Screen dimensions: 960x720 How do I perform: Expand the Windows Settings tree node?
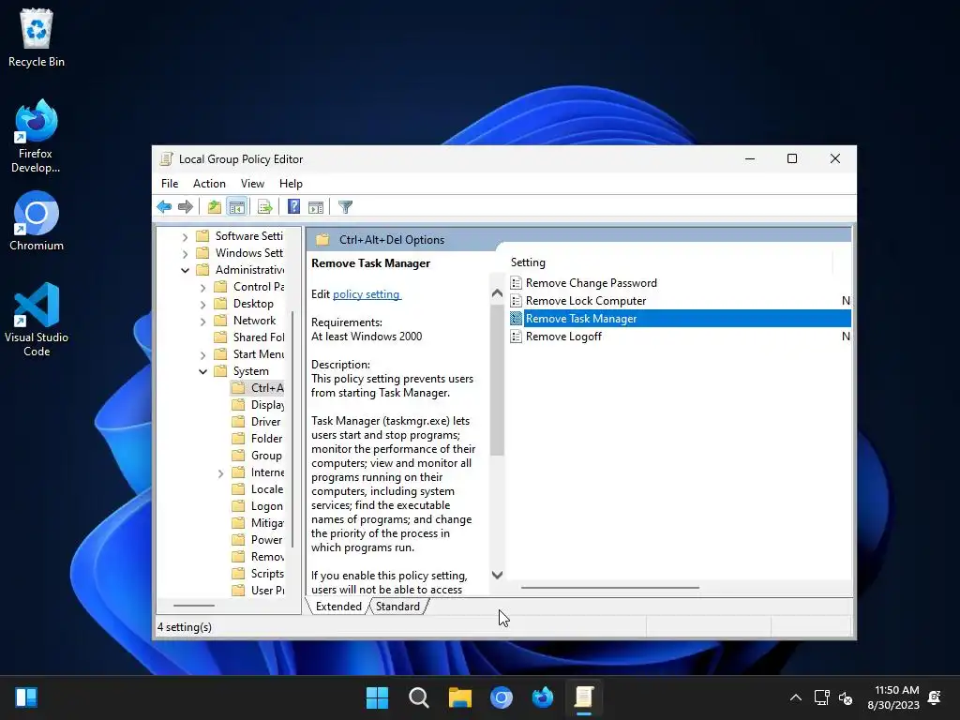coord(185,253)
